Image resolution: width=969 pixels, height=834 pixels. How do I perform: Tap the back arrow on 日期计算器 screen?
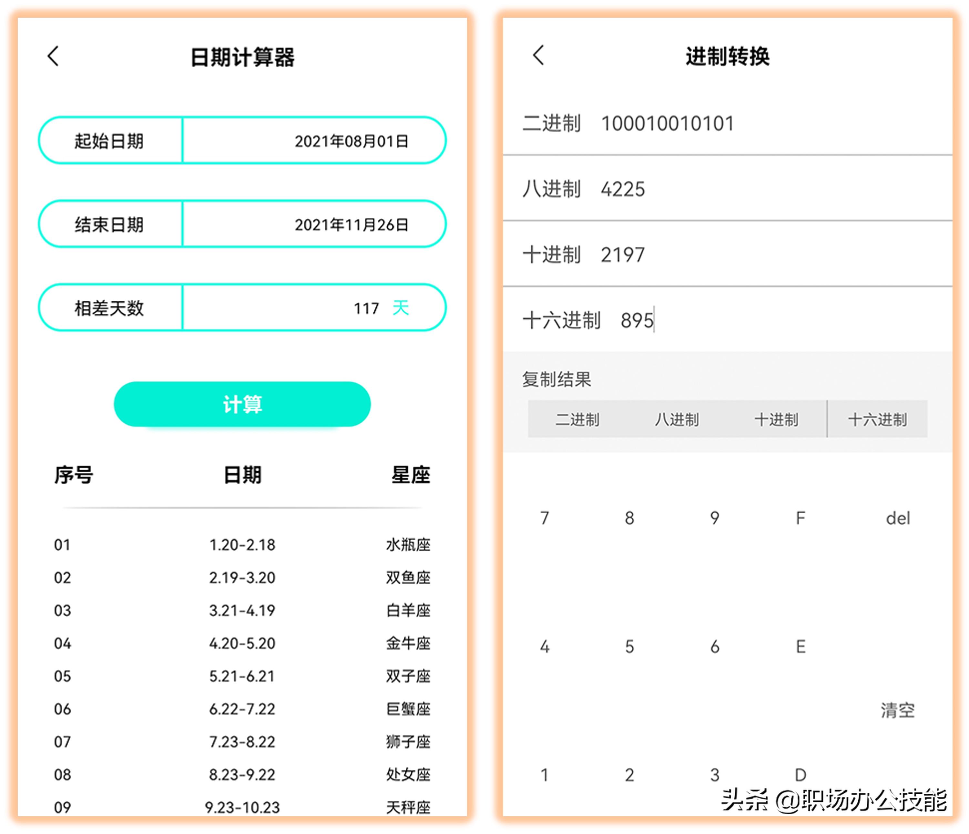[53, 56]
